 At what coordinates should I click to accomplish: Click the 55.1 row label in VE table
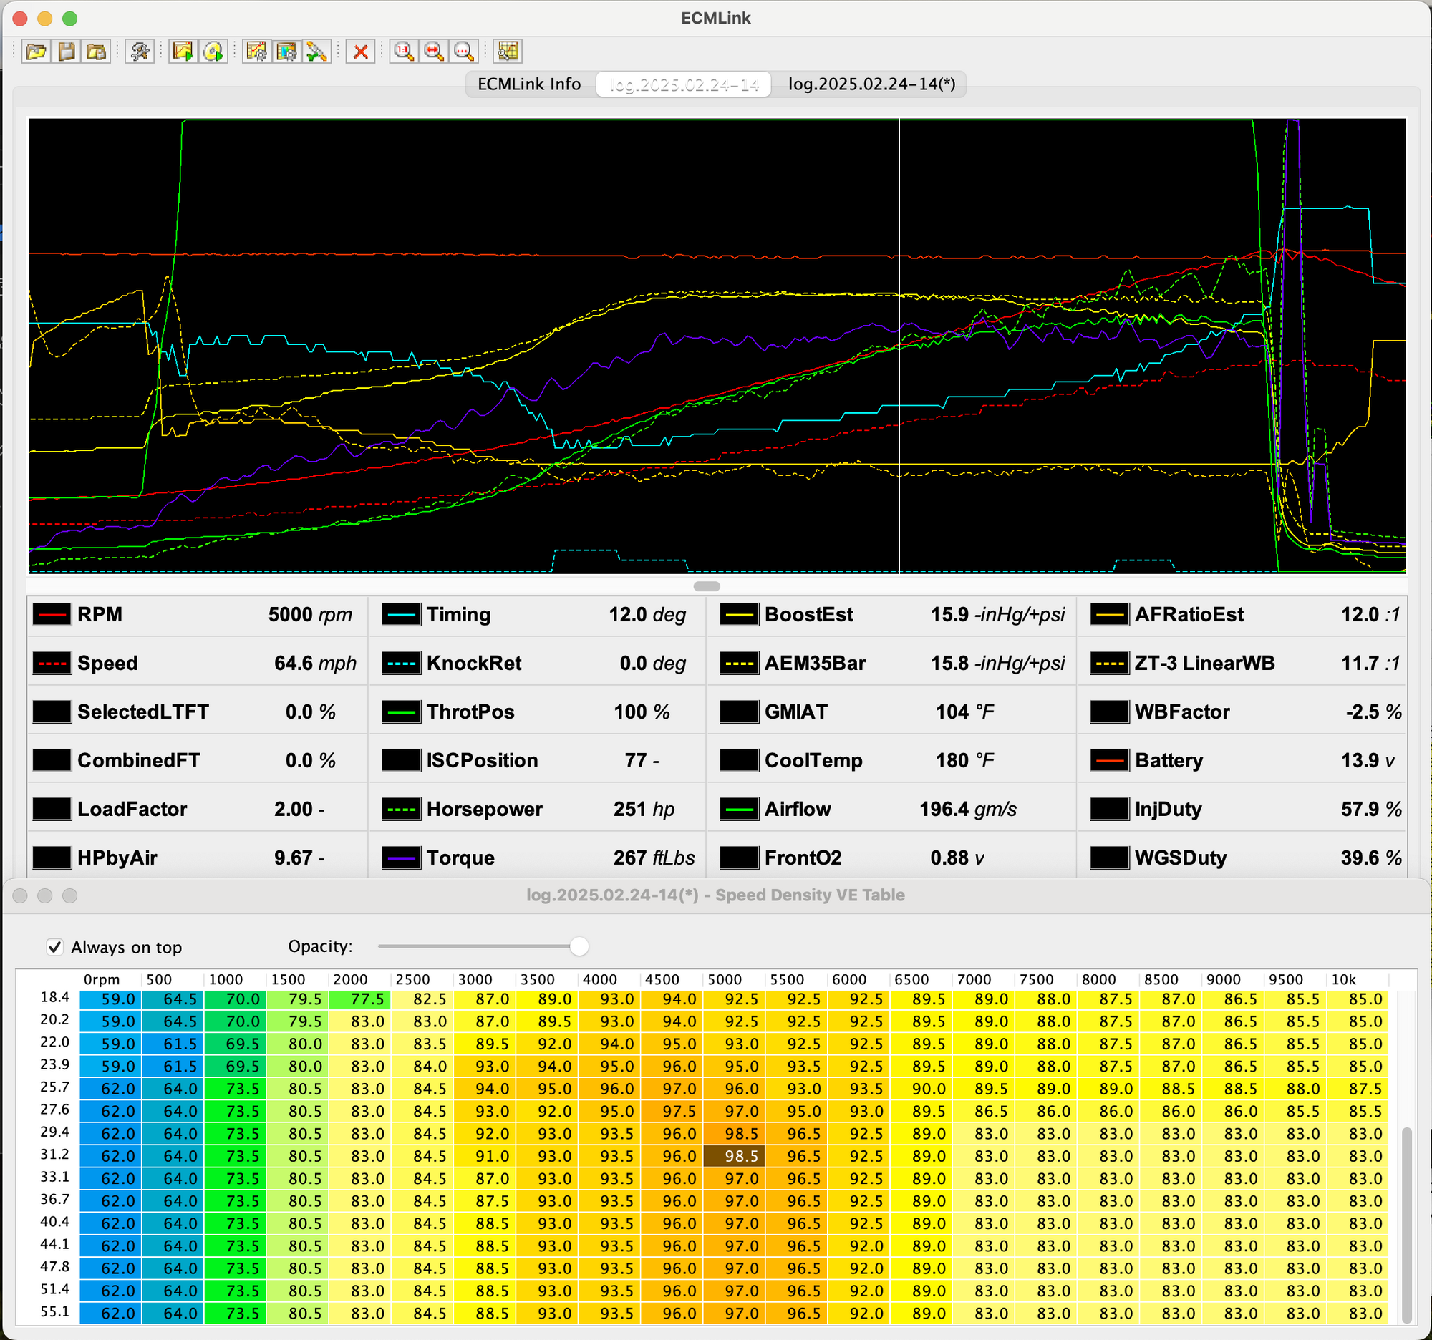pyautogui.click(x=54, y=1311)
